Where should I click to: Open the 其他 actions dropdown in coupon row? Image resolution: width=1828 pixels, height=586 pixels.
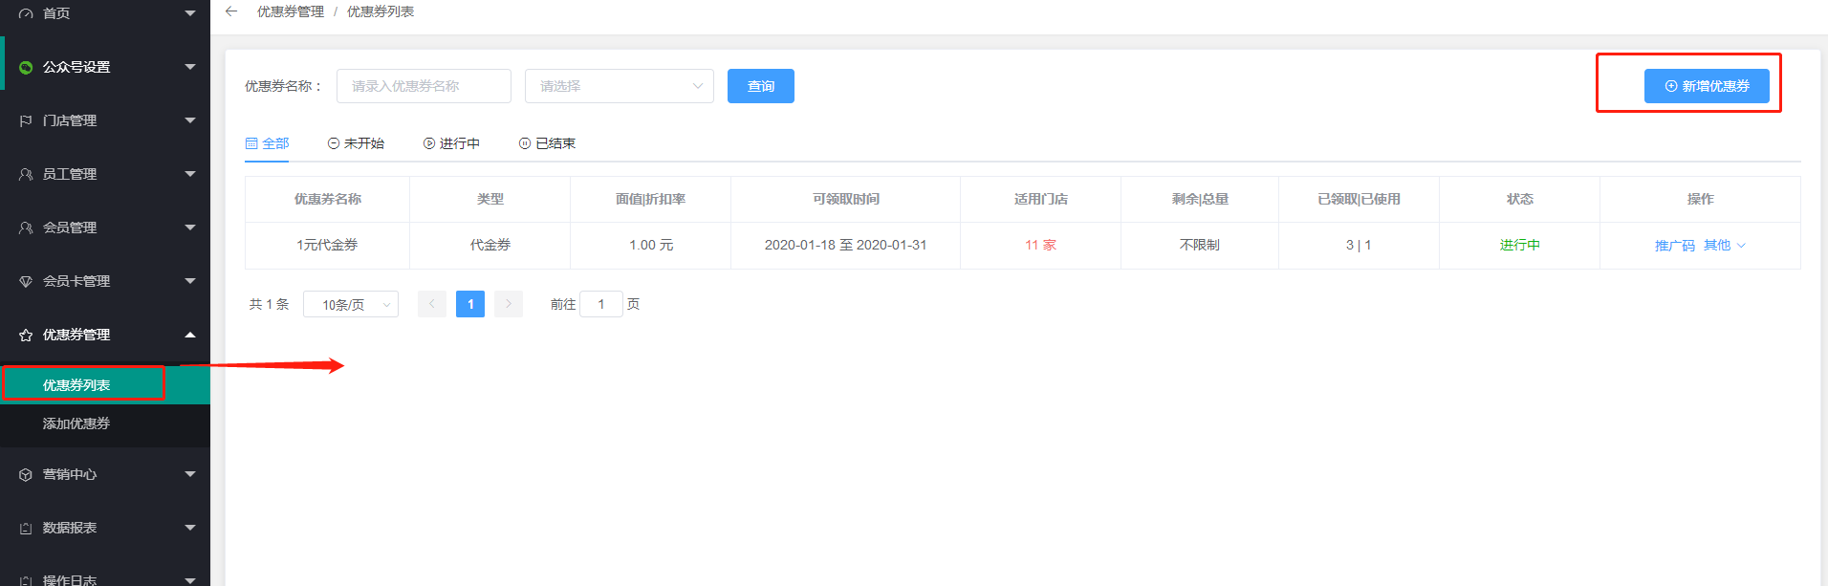point(1725,246)
